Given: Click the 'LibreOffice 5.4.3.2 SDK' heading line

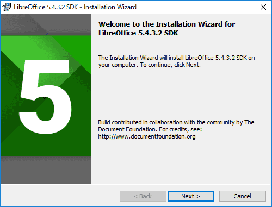Looking at the screenshot, I should pyautogui.click(x=138, y=33).
